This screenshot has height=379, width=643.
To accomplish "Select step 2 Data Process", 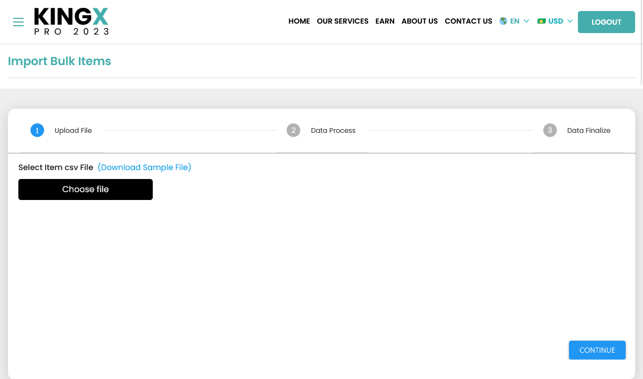I will (x=322, y=130).
